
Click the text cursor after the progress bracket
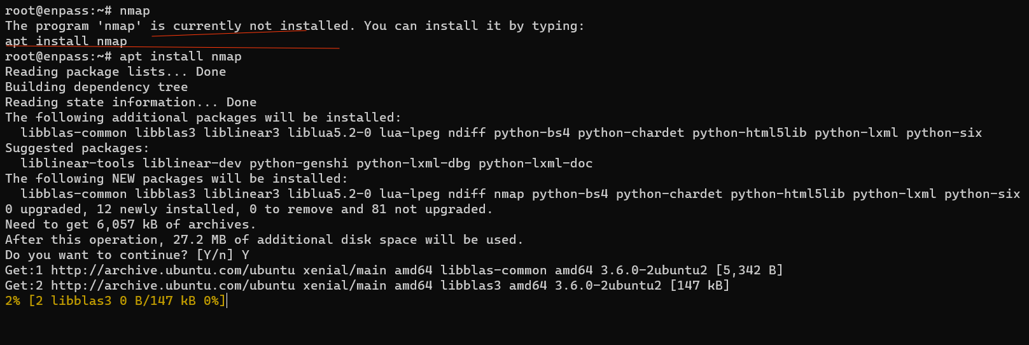[227, 301]
